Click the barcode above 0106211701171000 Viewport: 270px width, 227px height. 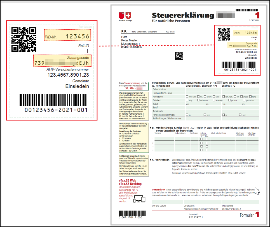click(x=133, y=213)
